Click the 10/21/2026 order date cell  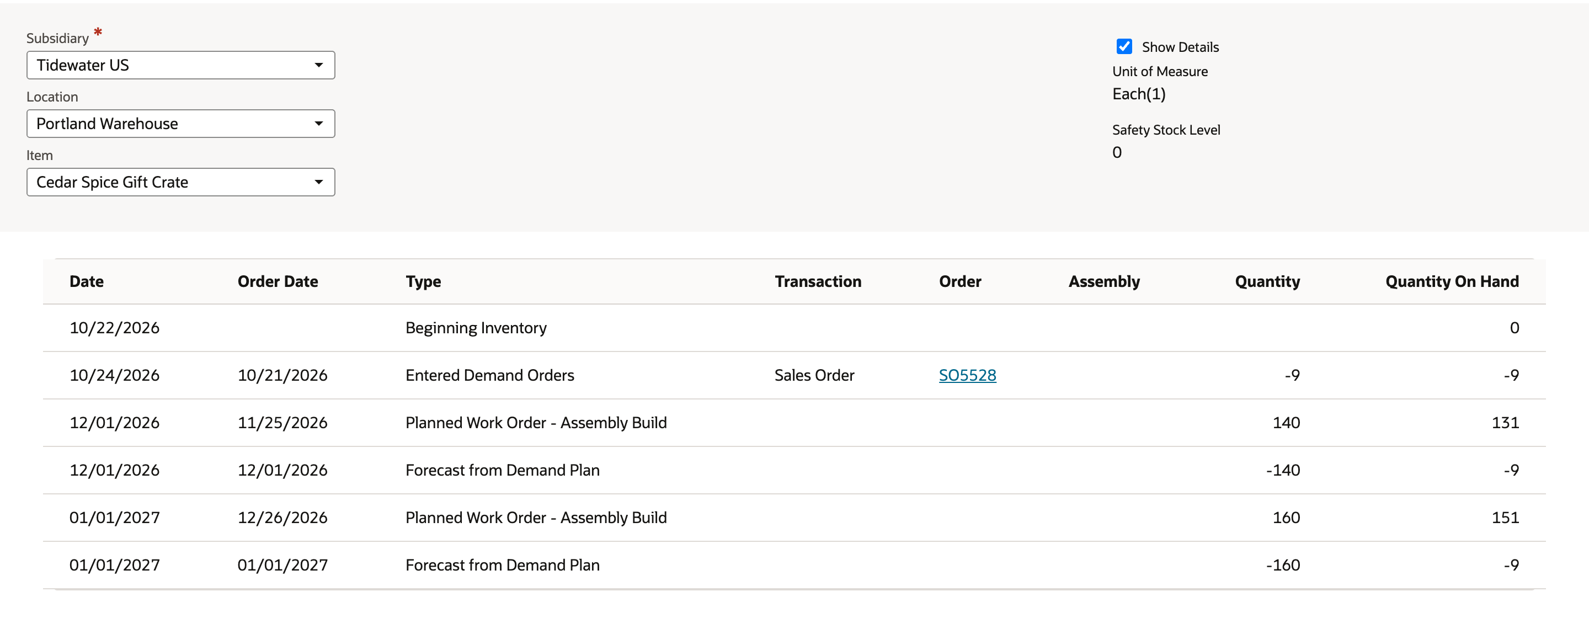click(282, 375)
